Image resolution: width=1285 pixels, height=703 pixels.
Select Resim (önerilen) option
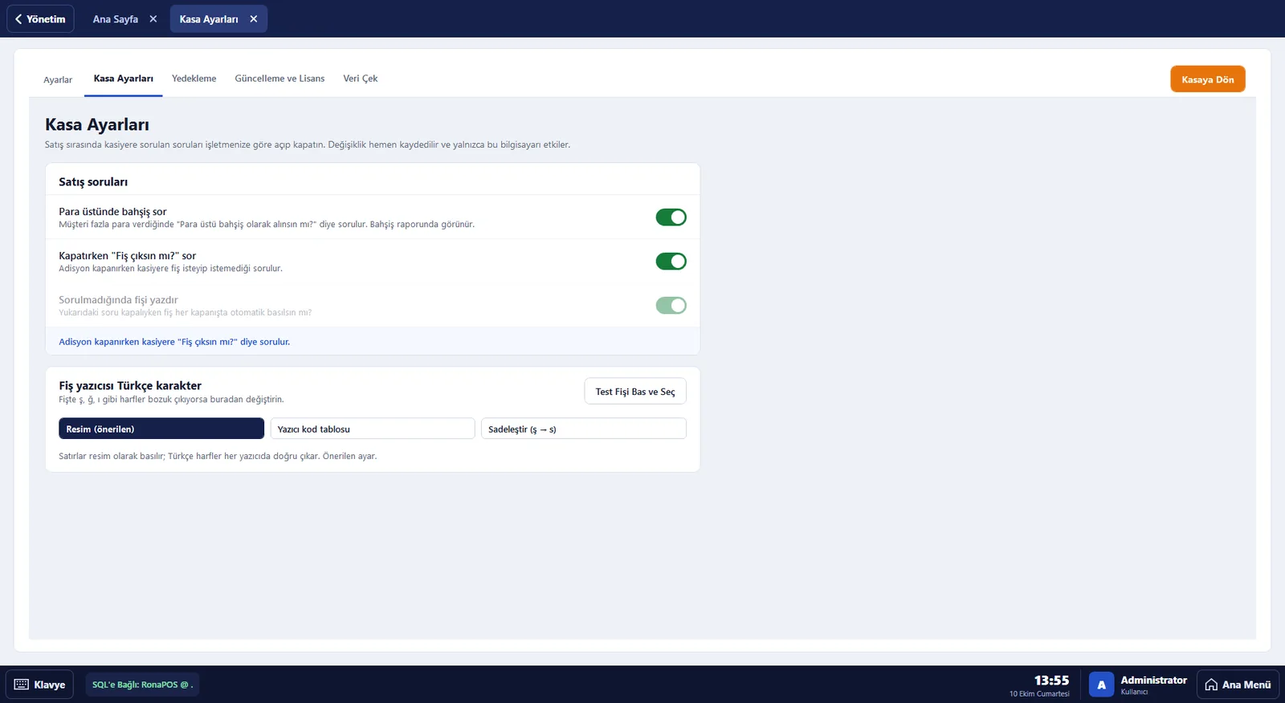click(x=161, y=429)
